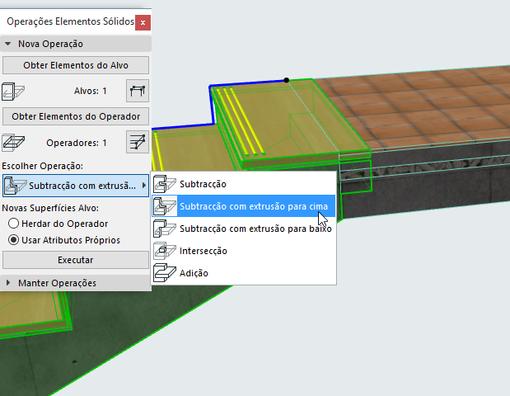Select Usar Atributos Próprios radio button
Screen dimensions: 510x396
tap(13, 240)
